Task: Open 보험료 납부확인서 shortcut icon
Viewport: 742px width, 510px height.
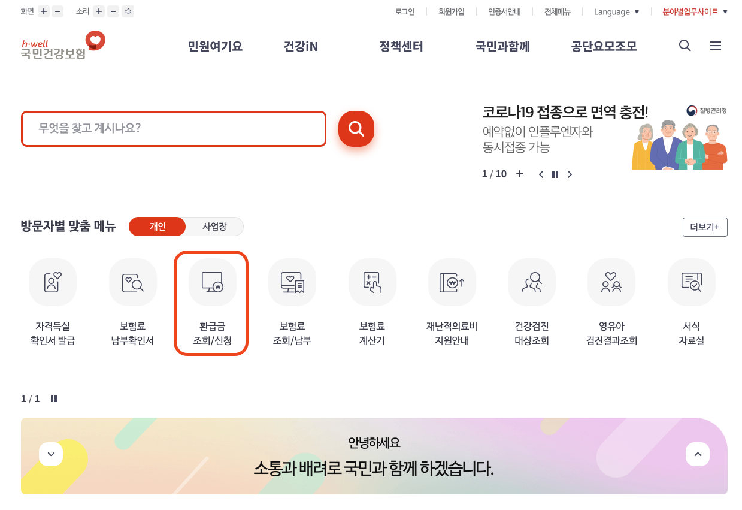Action: tap(132, 282)
